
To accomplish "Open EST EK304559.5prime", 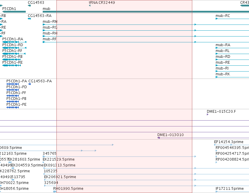I will tap(27, 165).
